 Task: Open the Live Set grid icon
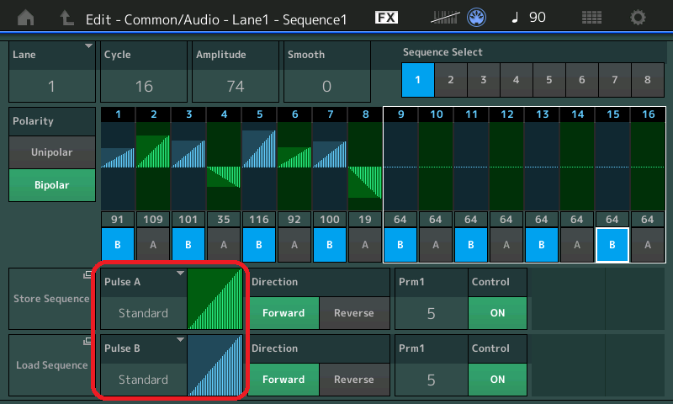pyautogui.click(x=591, y=17)
